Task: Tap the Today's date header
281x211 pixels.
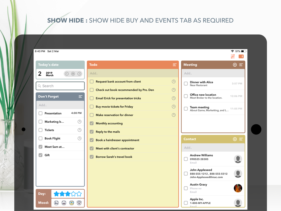Action: (60, 65)
